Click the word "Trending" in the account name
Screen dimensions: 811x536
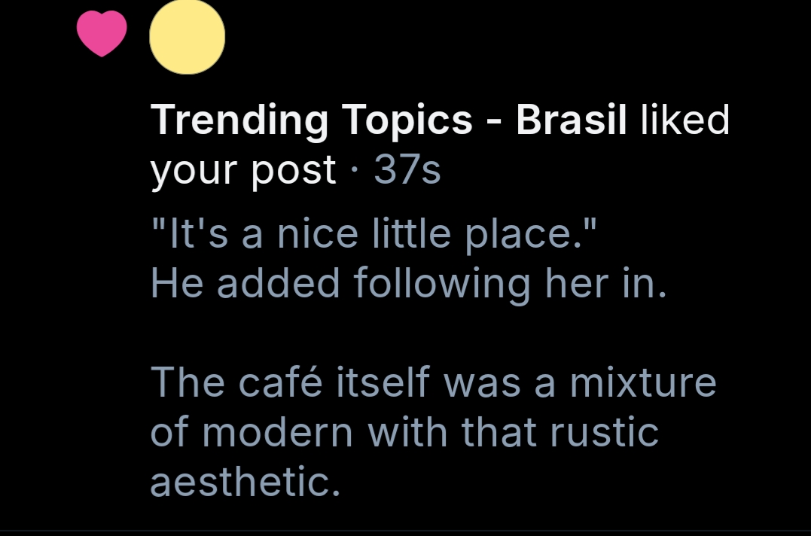(239, 120)
